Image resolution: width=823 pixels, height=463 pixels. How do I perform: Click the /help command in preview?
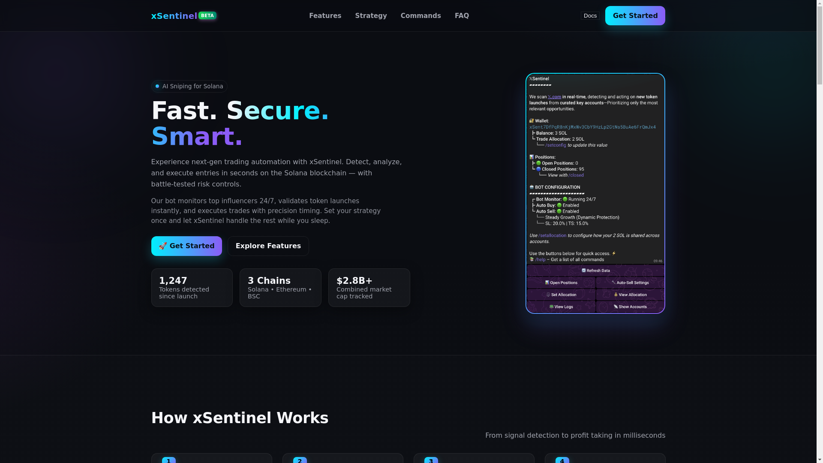[x=540, y=260]
